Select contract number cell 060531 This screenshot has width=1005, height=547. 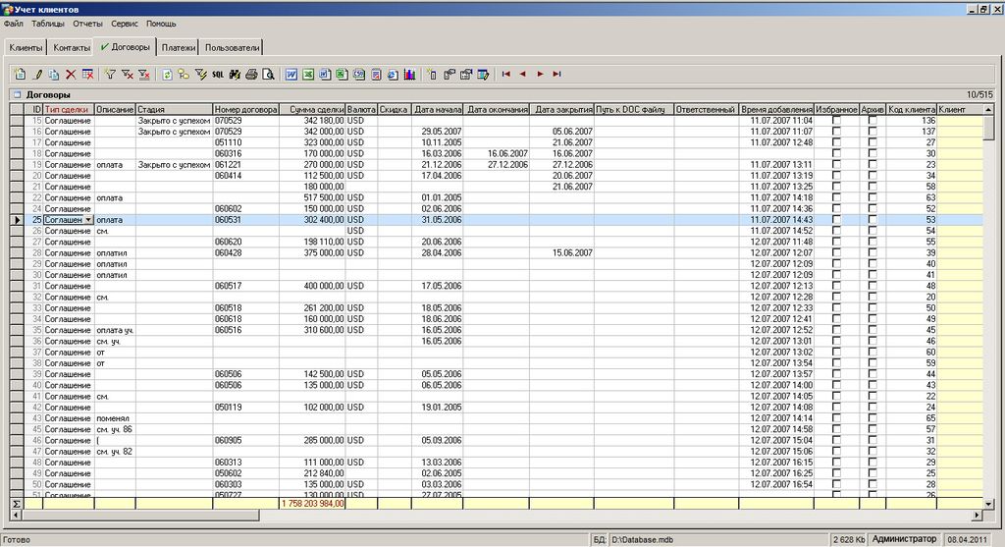coord(245,220)
